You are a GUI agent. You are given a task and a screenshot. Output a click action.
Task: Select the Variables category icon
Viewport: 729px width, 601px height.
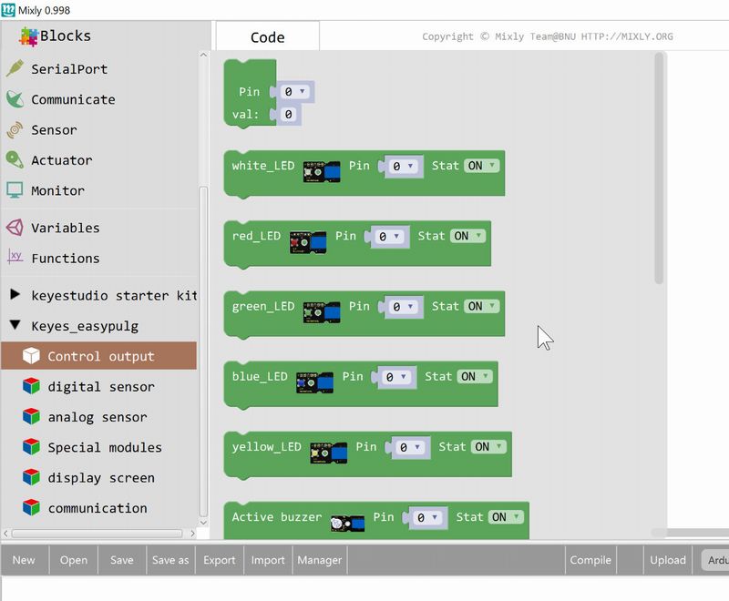pos(15,228)
